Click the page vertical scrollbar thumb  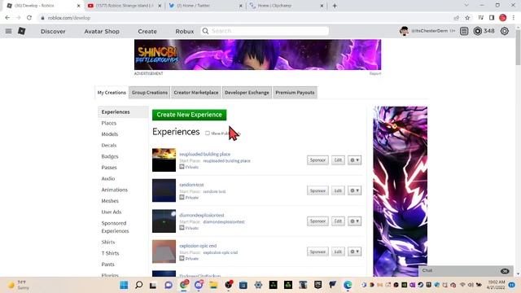tap(518, 47)
